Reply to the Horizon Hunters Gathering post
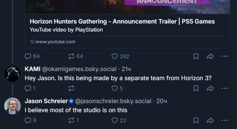237x129 pixels. (28, 56)
